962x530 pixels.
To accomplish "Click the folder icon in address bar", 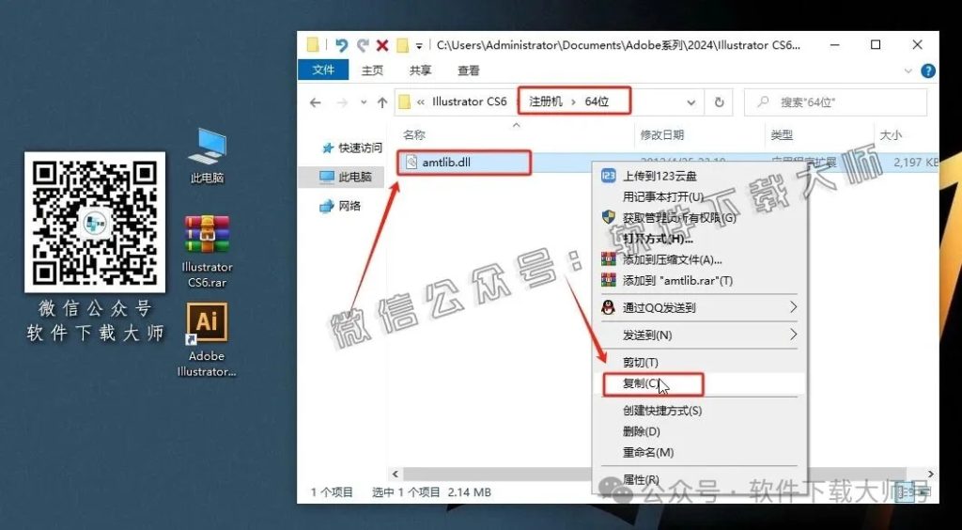I will [x=404, y=102].
